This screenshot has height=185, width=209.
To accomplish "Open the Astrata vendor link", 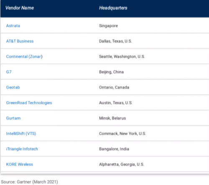I will point(13,26).
